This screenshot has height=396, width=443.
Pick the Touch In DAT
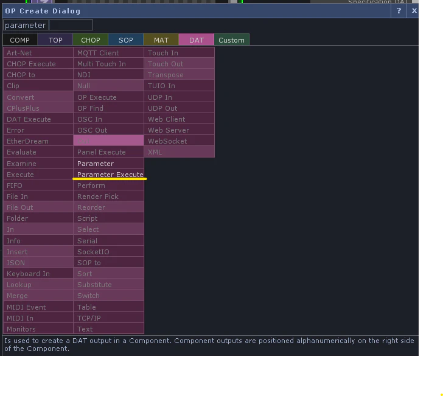(179, 53)
